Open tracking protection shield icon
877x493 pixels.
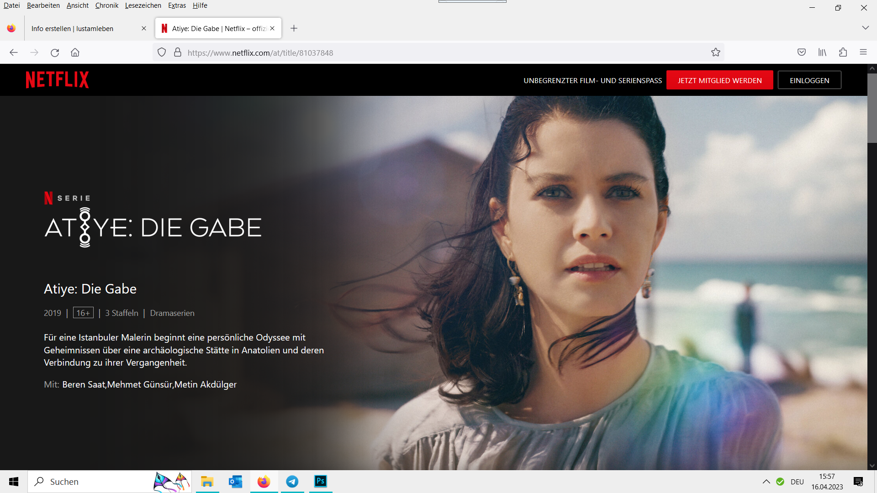(x=162, y=52)
